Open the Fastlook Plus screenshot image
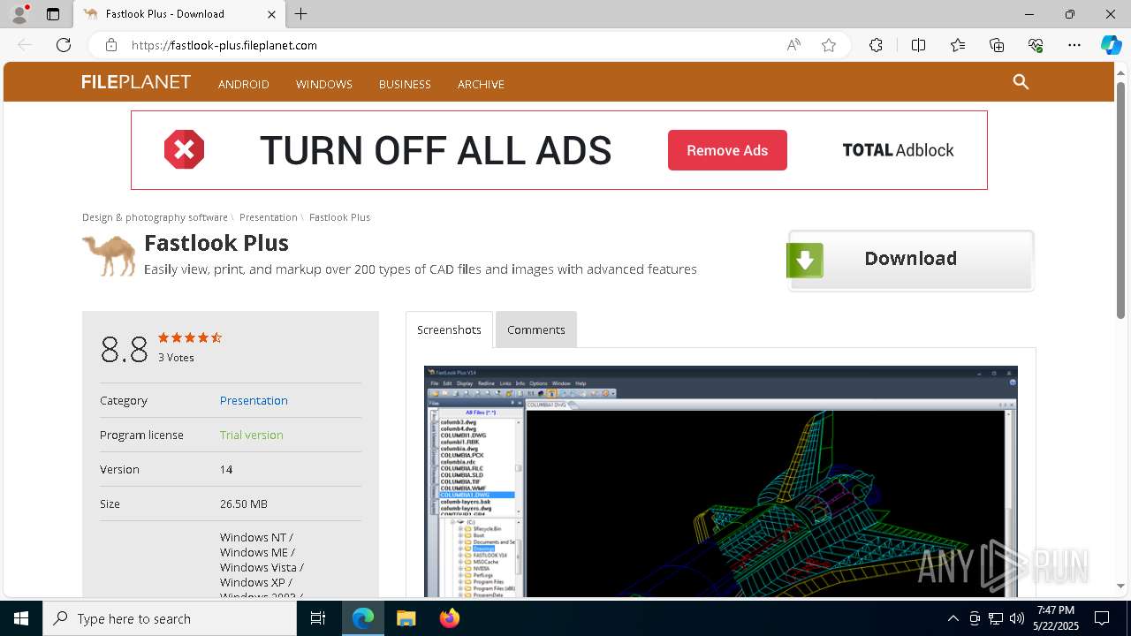 pyautogui.click(x=721, y=481)
